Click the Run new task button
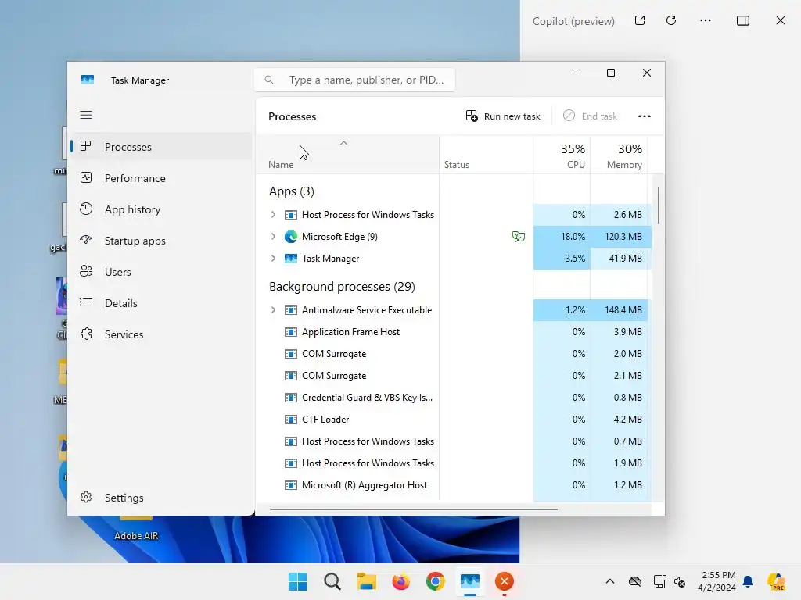 point(503,116)
